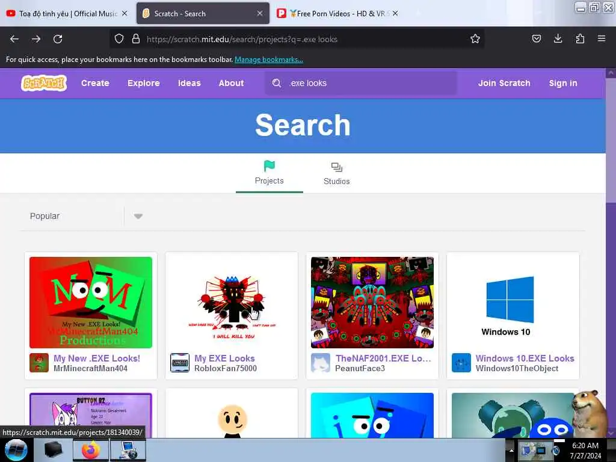Open the My New .EXE Looks! project link
This screenshot has height=462, width=616.
click(97, 359)
